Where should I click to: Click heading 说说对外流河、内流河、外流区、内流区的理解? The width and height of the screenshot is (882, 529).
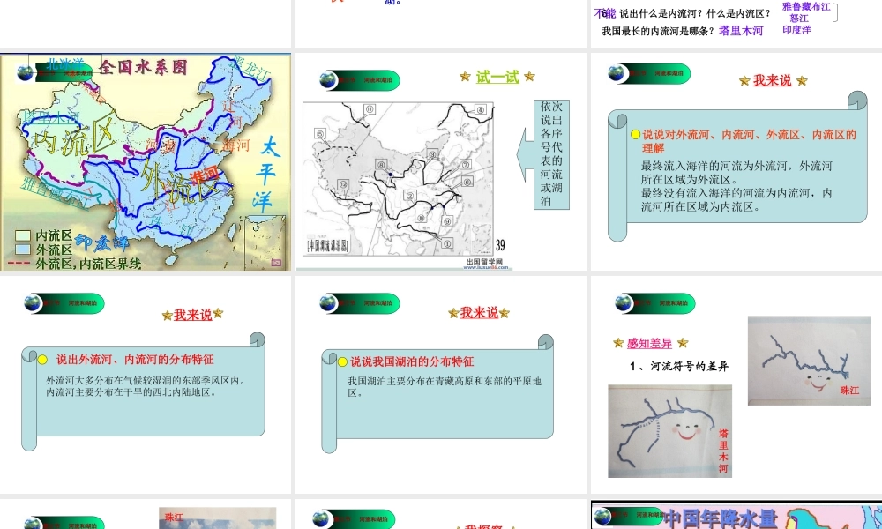[749, 141]
